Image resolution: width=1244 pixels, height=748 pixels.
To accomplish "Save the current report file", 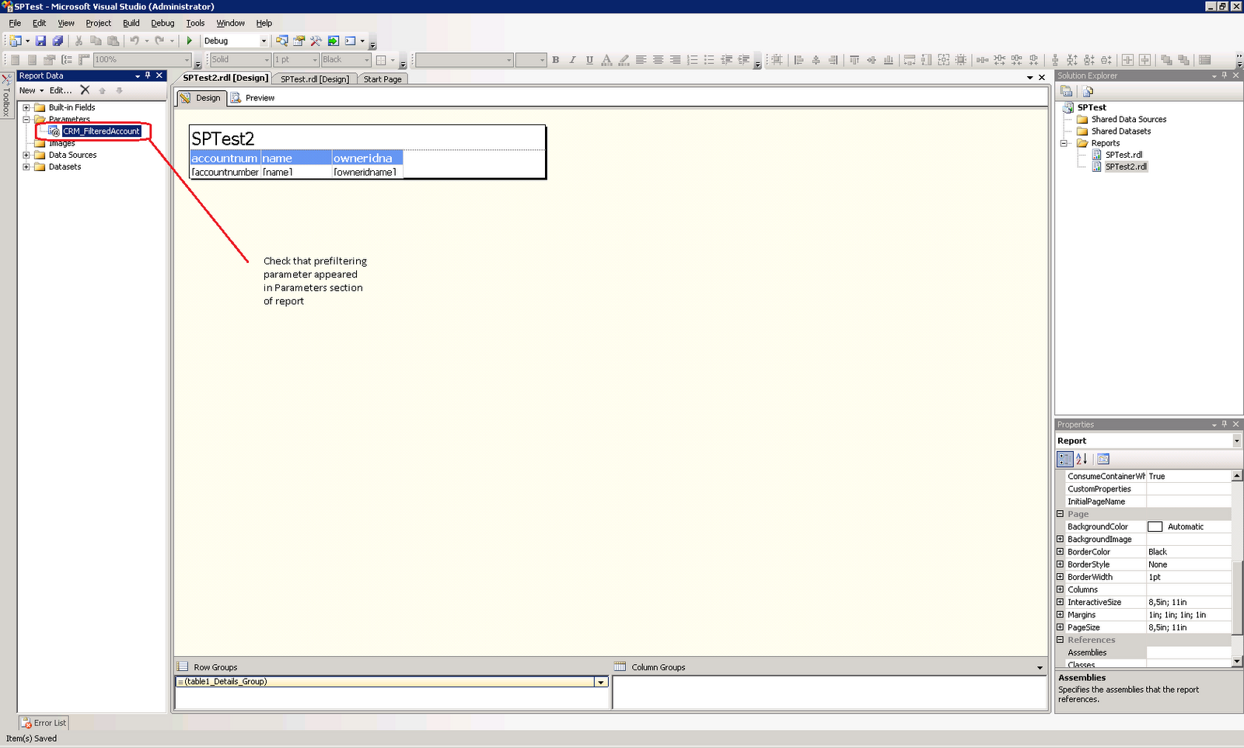I will 41,41.
